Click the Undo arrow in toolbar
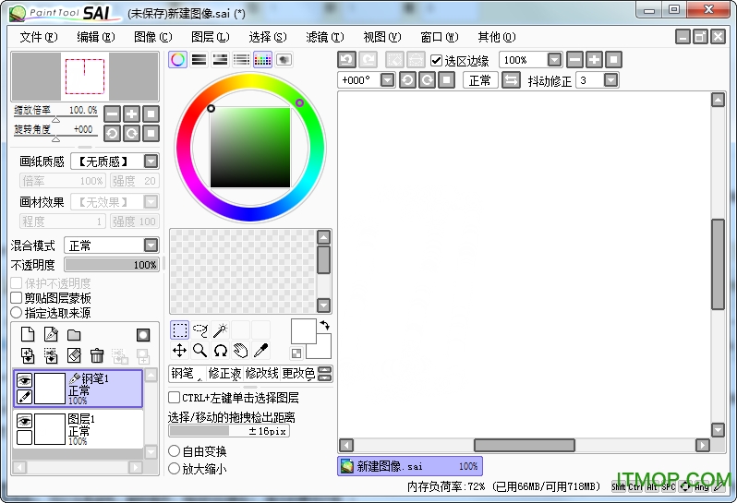The width and height of the screenshot is (737, 503). (346, 60)
